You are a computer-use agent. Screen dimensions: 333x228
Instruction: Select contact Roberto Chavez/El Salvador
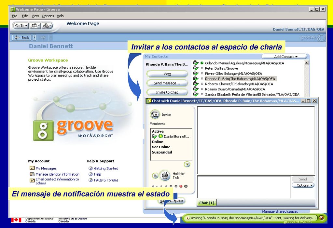(239, 84)
